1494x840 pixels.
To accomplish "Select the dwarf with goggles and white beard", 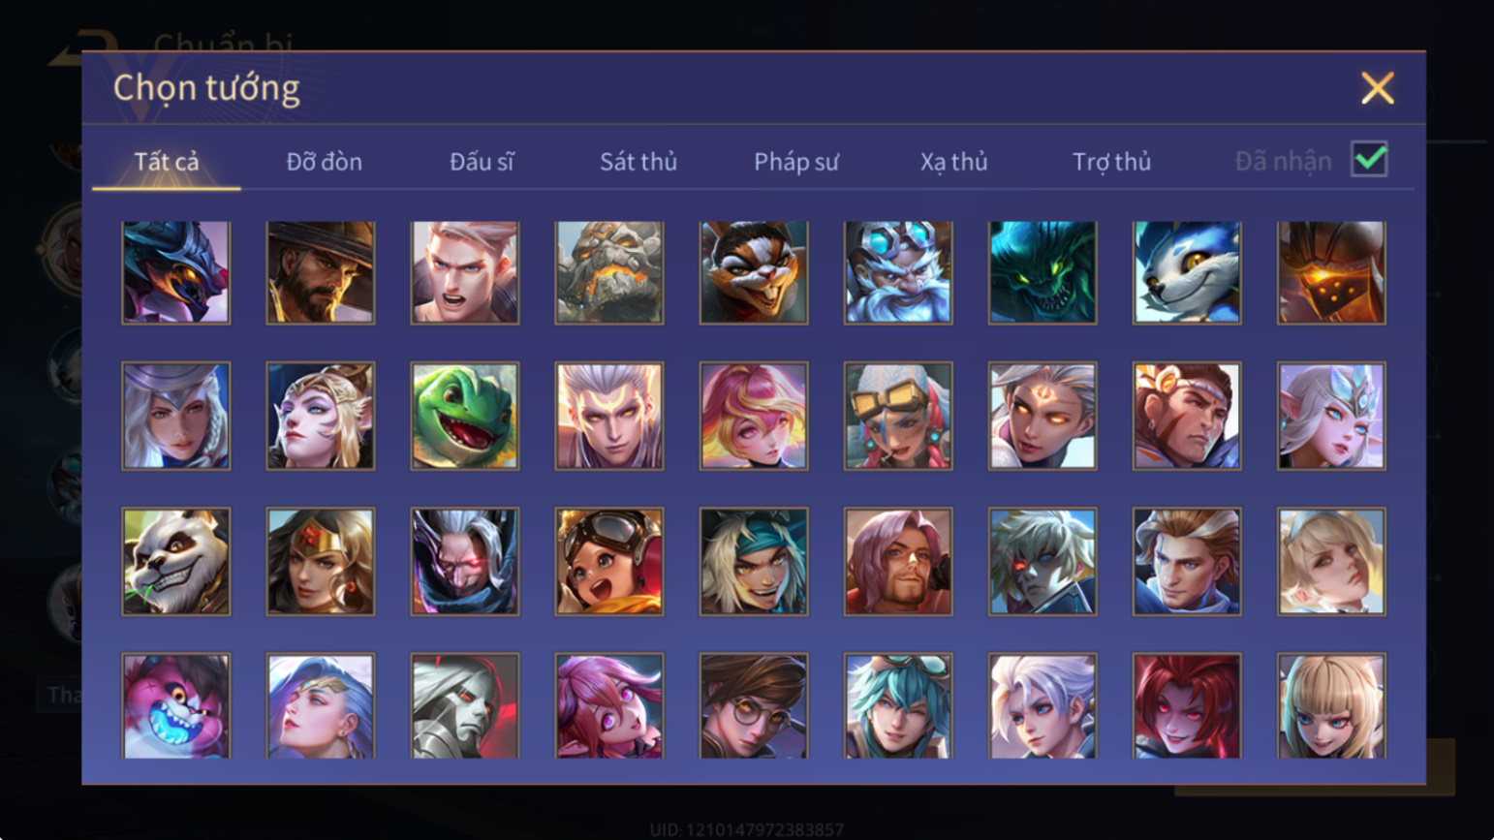I will pyautogui.click(x=898, y=272).
